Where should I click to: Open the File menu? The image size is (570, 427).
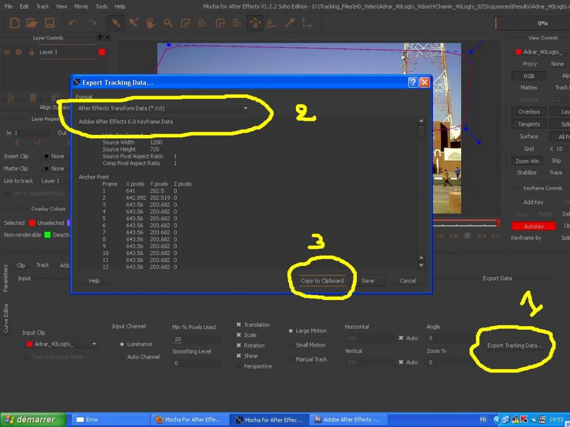pos(9,6)
